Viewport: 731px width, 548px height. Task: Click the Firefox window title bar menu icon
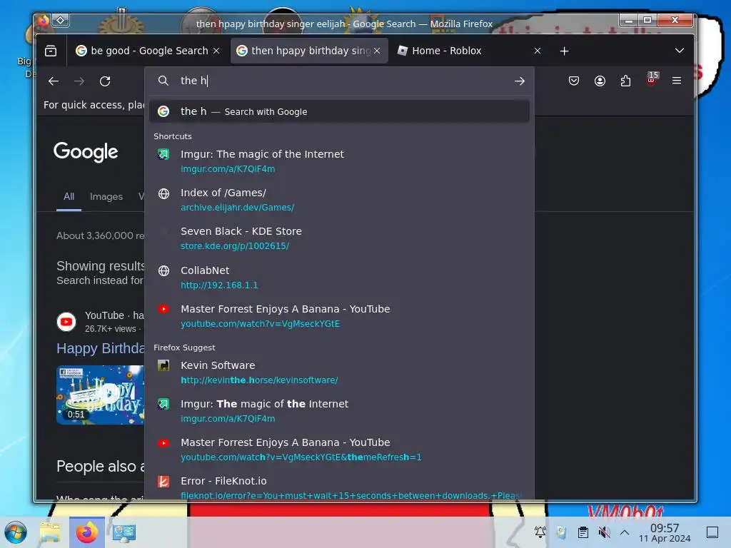click(x=44, y=21)
